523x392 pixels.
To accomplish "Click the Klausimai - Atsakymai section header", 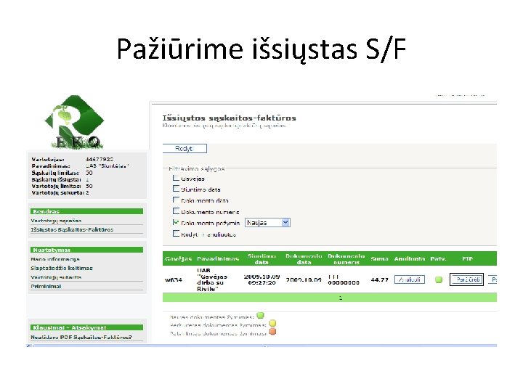I will [86, 327].
